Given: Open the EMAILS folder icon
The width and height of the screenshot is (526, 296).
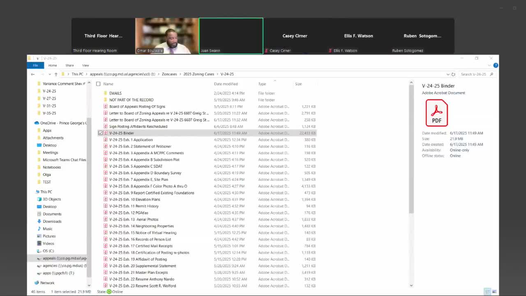Looking at the screenshot, I should pyautogui.click(x=106, y=93).
